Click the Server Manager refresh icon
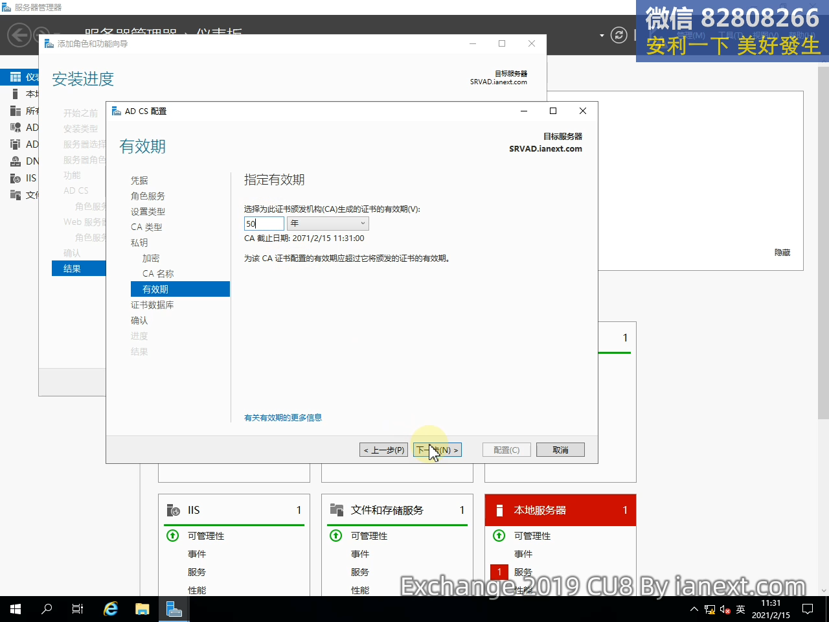This screenshot has height=622, width=829. pyautogui.click(x=619, y=35)
